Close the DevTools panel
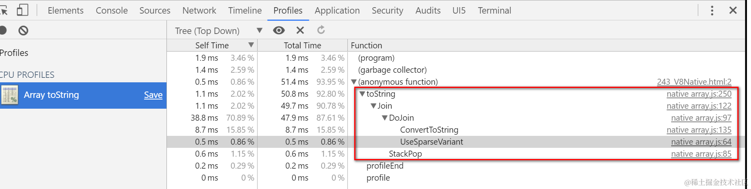Screen dimensions: 751x189 click(733, 10)
